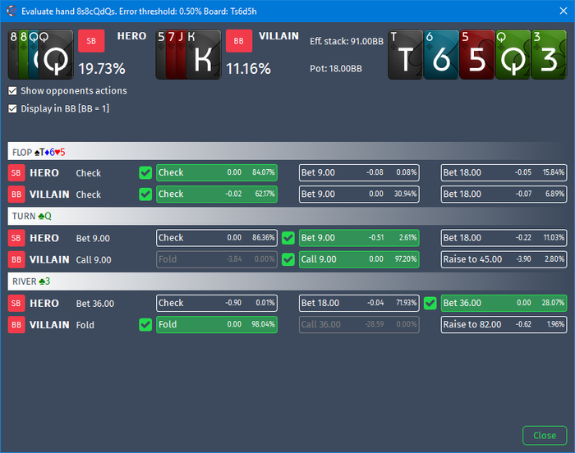This screenshot has height=453, width=575.
Task: Select river villain Fold 98.04% option
Action: coord(217,325)
